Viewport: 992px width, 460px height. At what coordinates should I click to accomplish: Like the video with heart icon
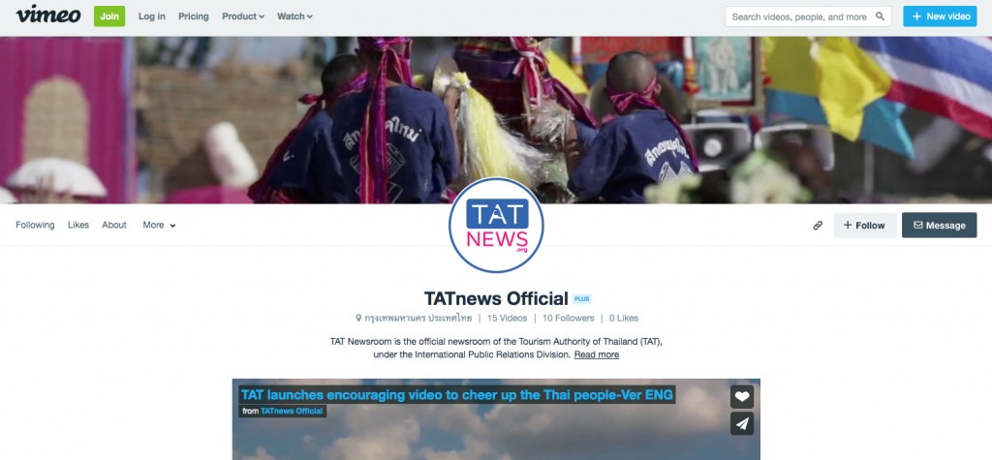tap(741, 397)
